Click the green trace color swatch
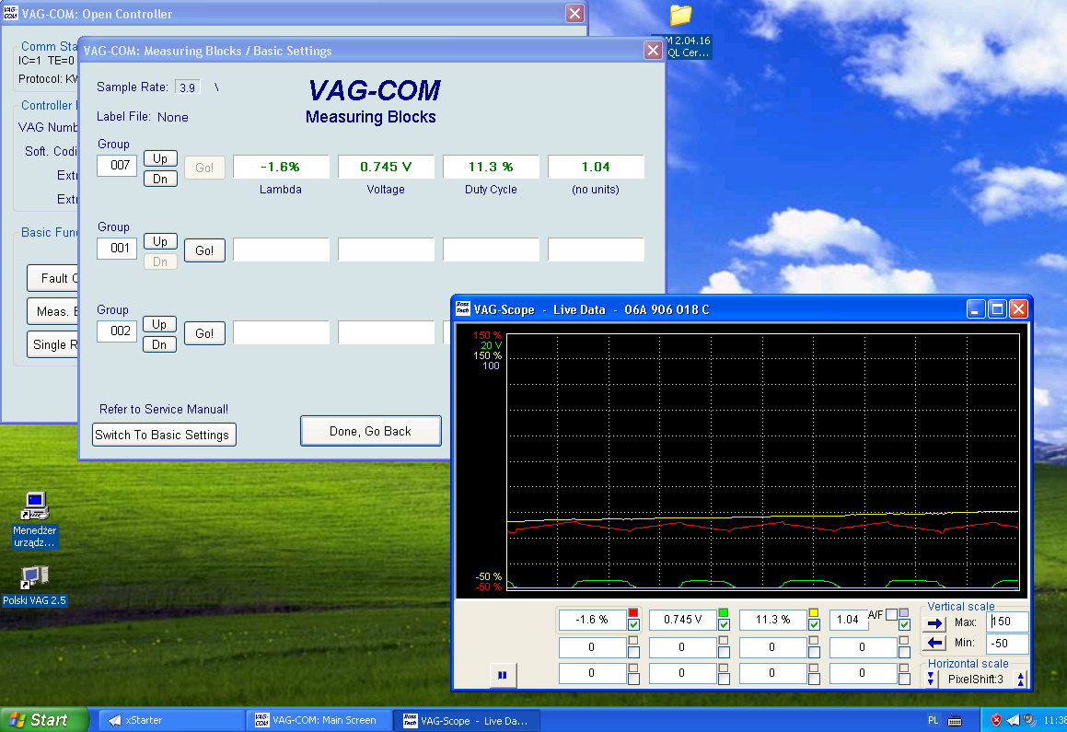1067x732 pixels. 724,612
